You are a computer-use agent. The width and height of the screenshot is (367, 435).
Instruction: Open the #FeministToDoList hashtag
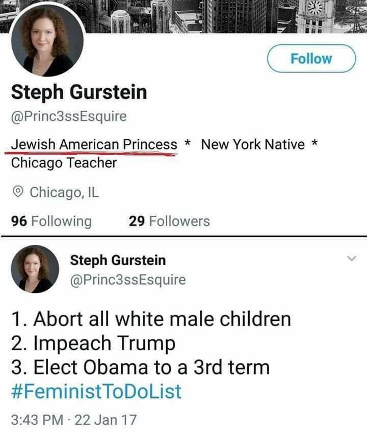(x=96, y=391)
